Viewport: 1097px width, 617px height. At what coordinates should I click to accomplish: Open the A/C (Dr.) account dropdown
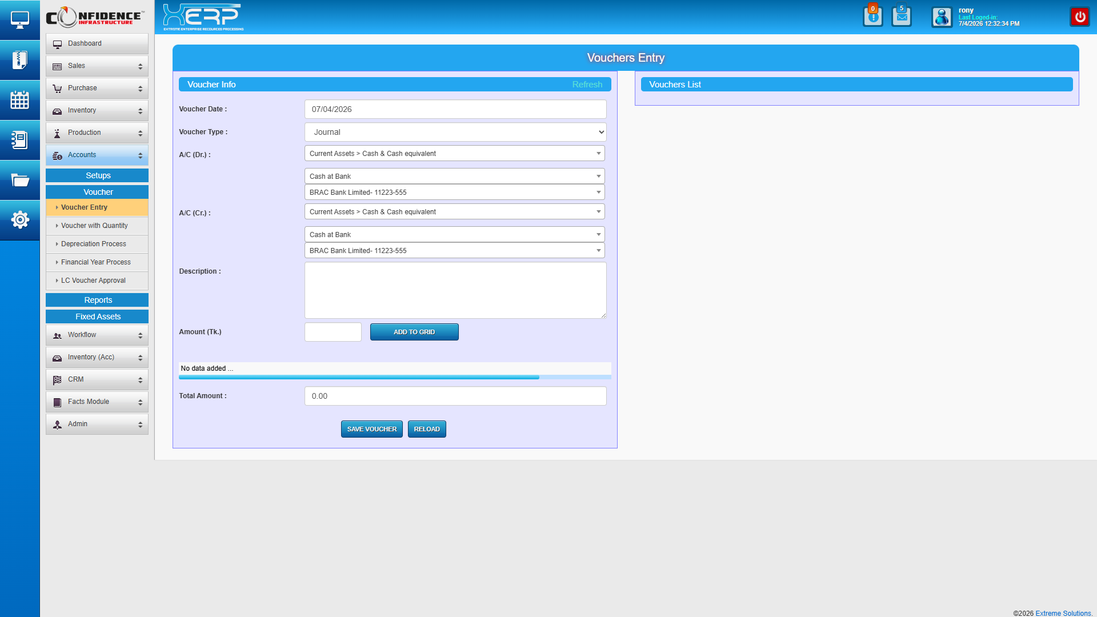(454, 153)
